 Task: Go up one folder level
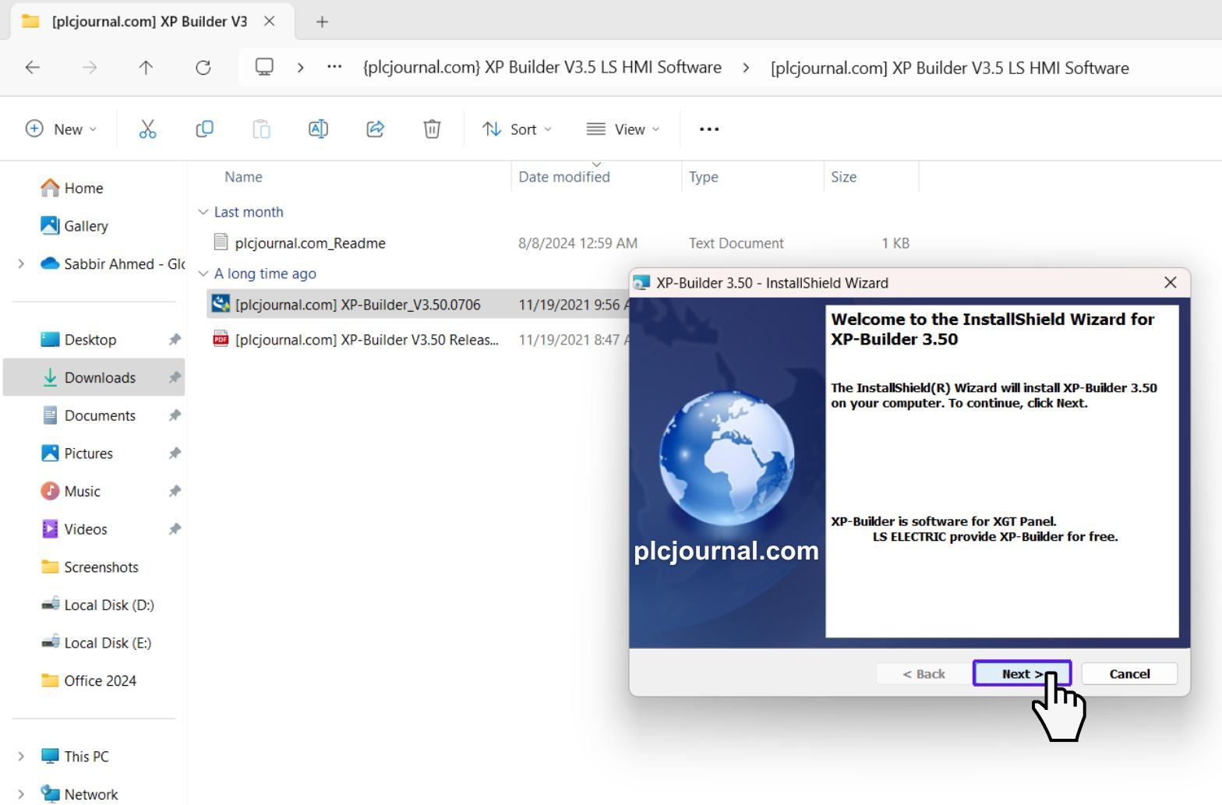[x=146, y=68]
